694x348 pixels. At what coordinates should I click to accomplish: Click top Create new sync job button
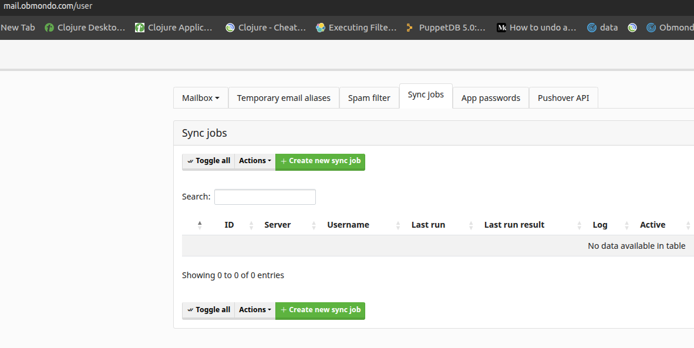320,161
